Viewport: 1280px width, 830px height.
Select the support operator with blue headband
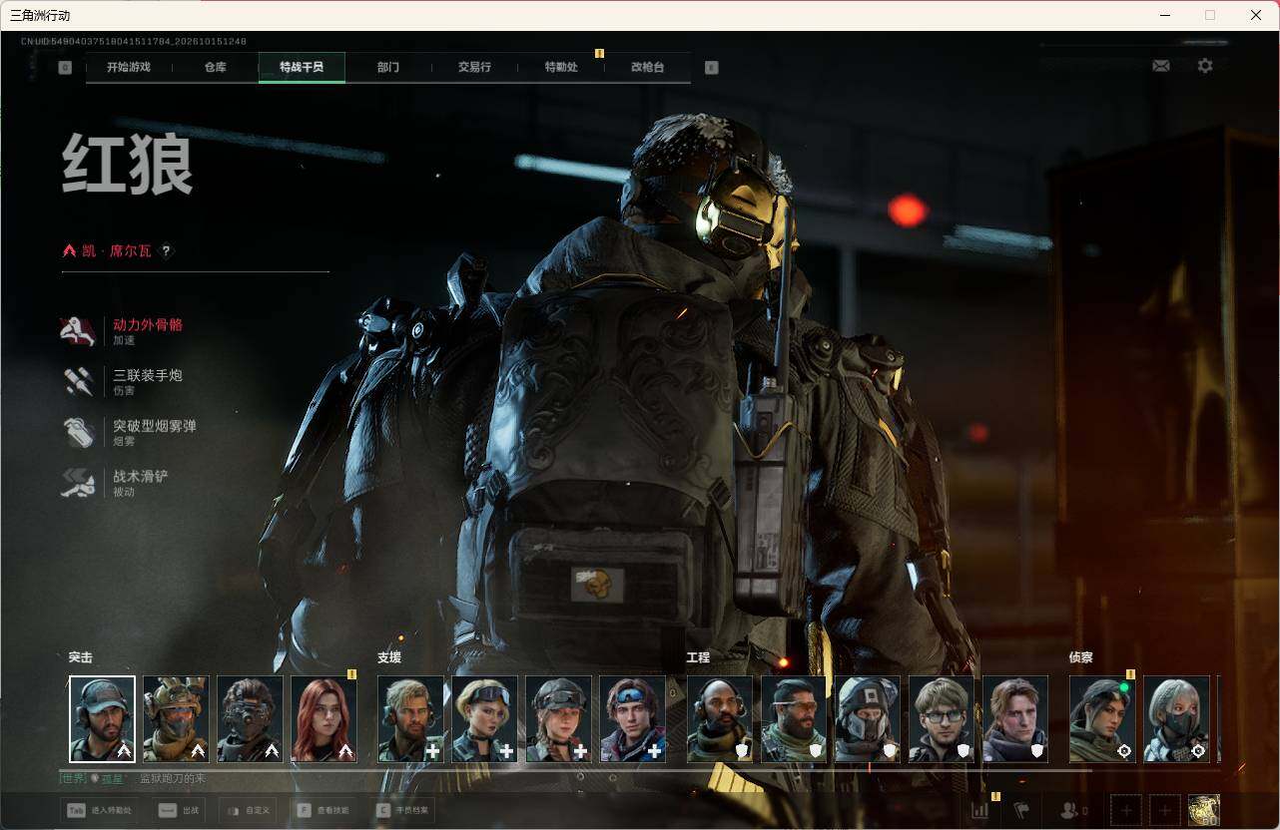[x=633, y=719]
